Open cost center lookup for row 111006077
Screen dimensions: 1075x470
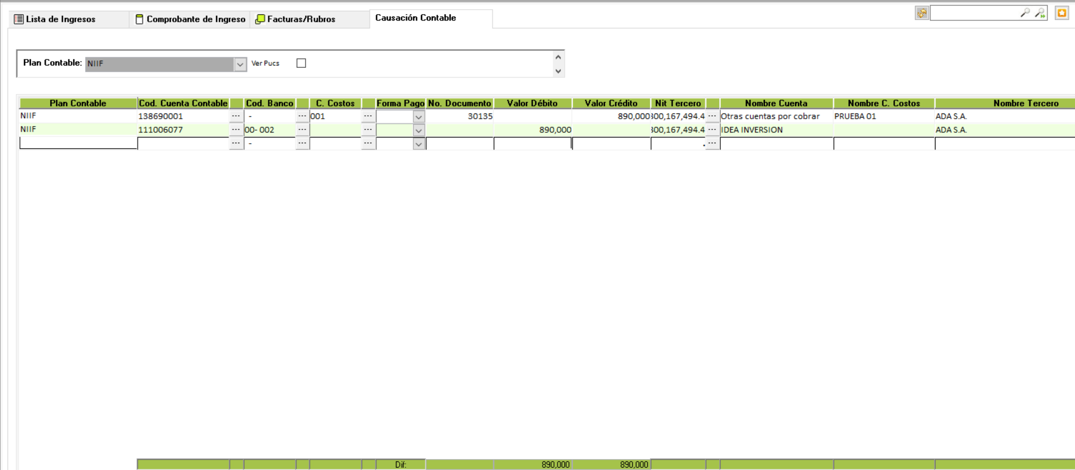click(x=368, y=130)
